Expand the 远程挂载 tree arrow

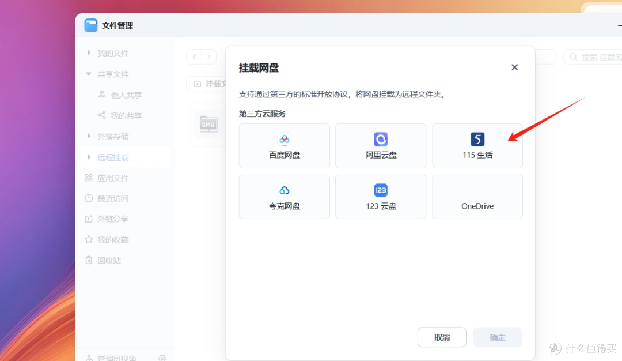tap(89, 157)
